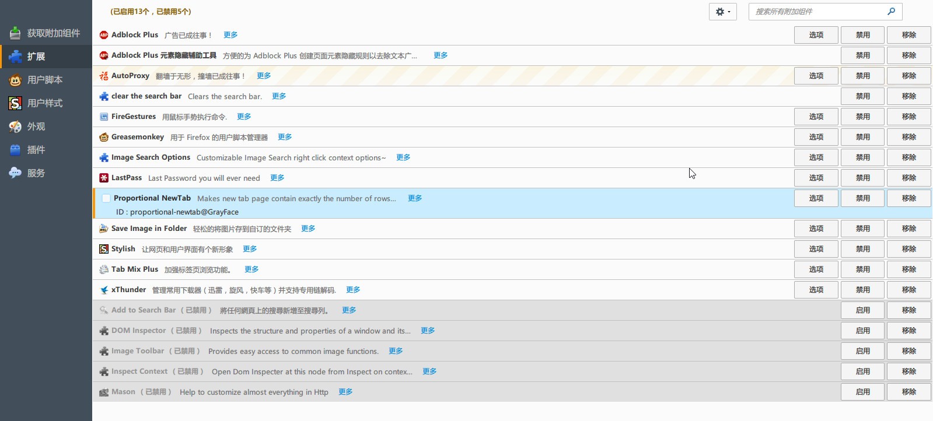Viewport: 933px width, 421px height.
Task: Click the xThunder extension icon
Action: tap(104, 290)
